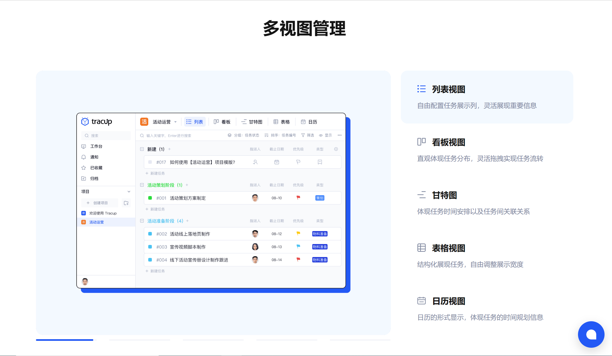
Task: Click the Gantt icon beside 甘特图
Action: (421, 195)
